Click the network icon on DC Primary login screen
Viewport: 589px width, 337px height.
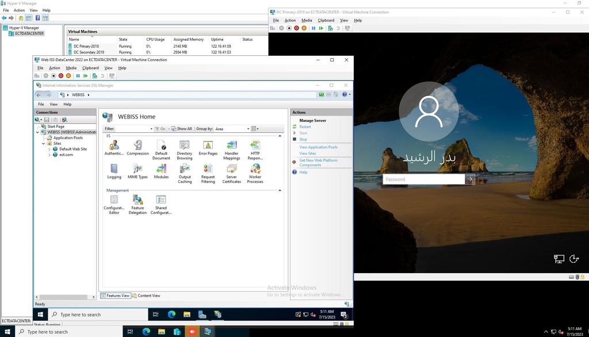[x=559, y=258]
